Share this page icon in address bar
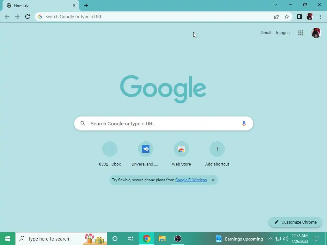This screenshot has width=327, height=245. tap(277, 17)
